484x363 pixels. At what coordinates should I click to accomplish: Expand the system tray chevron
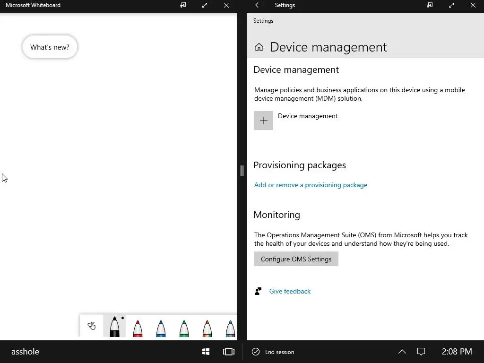(x=402, y=352)
